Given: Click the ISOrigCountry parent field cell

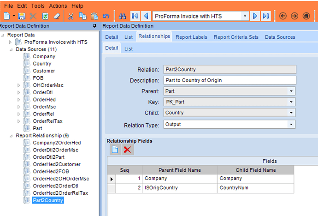Looking at the screenshot, I should 179,188.
